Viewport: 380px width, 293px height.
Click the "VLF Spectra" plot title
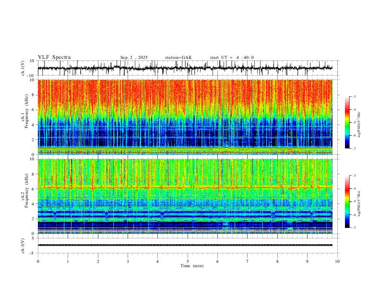(x=54, y=57)
